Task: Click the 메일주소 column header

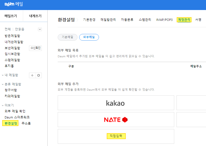Action: [x=196, y=66]
